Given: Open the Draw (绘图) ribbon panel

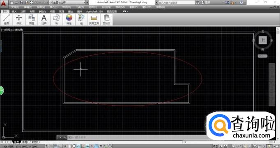Looking at the screenshot, I should click(7, 19).
